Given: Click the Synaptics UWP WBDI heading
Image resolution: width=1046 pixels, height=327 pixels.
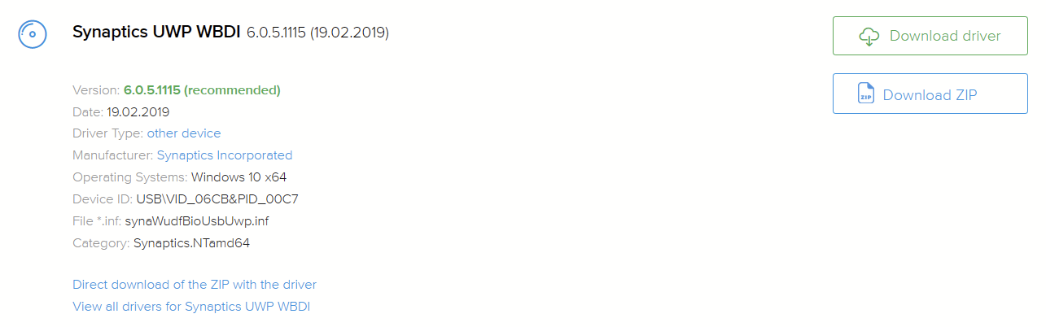Looking at the screenshot, I should [156, 33].
